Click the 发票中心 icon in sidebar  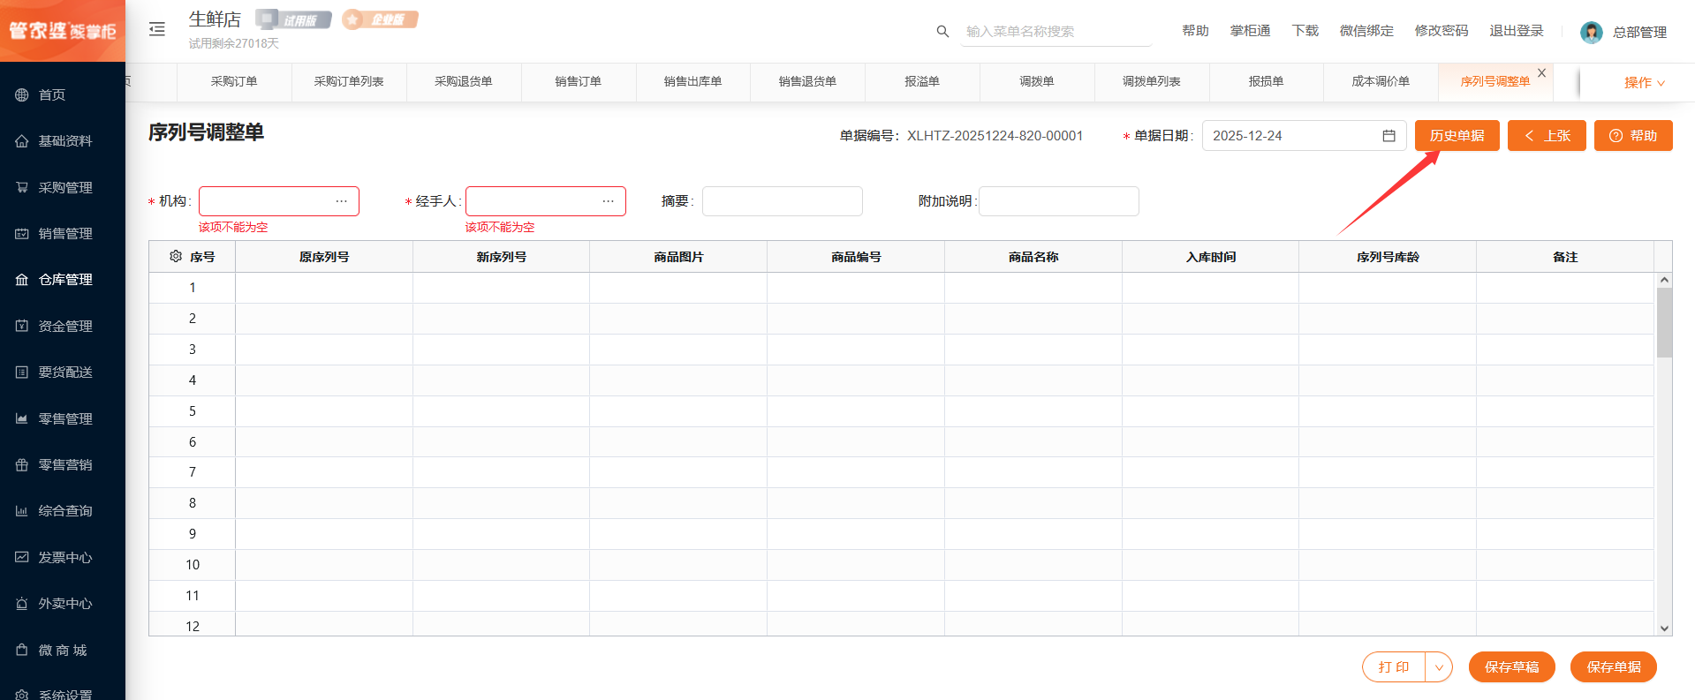tap(22, 557)
